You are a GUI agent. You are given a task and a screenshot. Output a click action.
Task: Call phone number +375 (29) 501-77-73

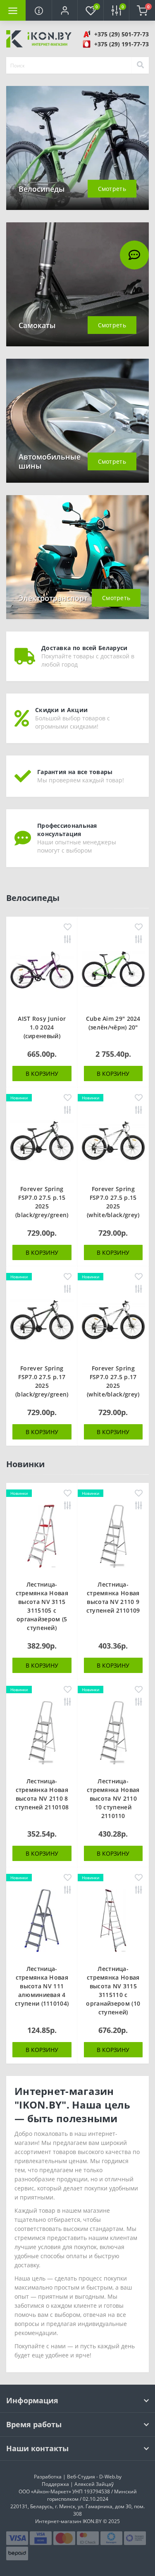pos(121,34)
